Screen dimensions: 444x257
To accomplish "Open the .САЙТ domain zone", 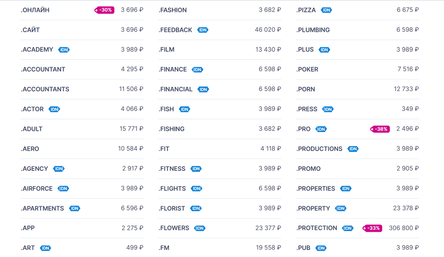I will (30, 30).
